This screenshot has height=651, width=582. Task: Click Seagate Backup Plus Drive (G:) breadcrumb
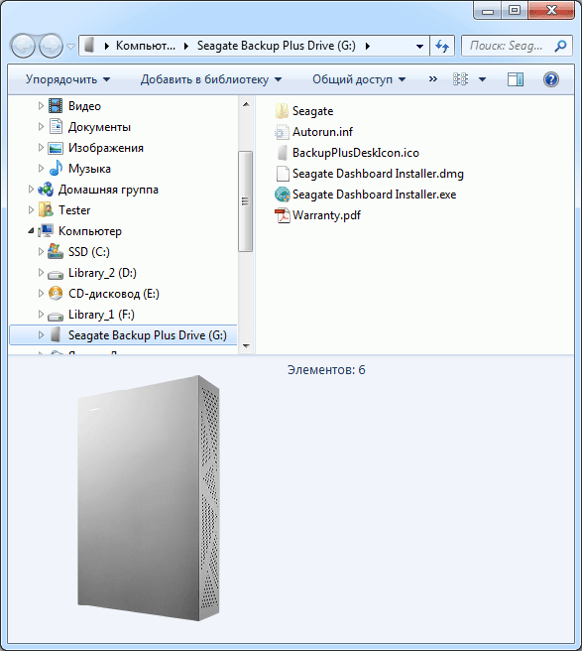pos(277,46)
